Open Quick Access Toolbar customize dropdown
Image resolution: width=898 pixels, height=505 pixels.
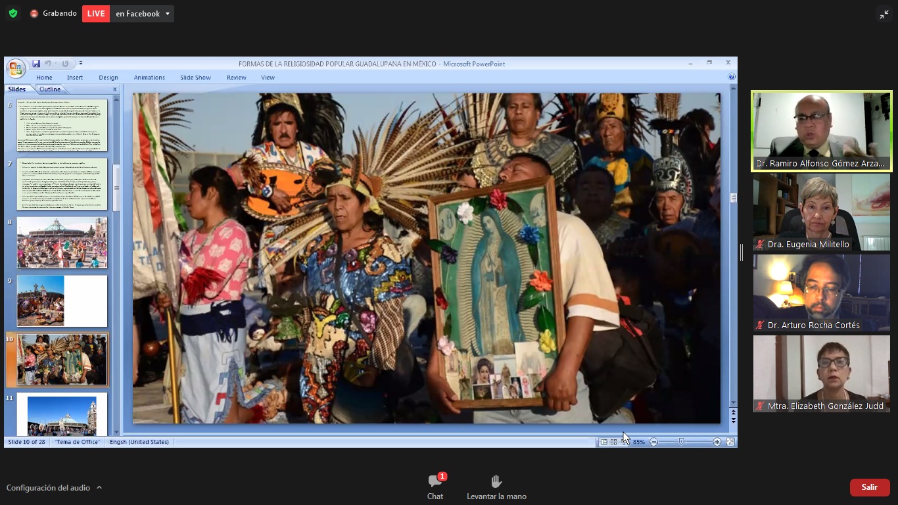point(81,63)
